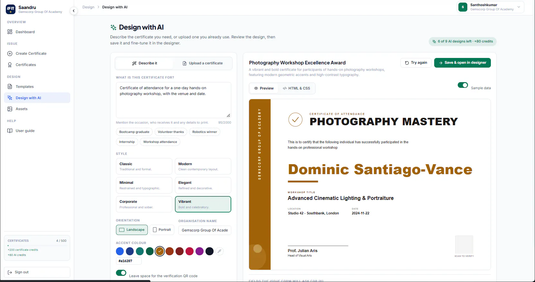Pick the teal accent colour

[x=140, y=251]
